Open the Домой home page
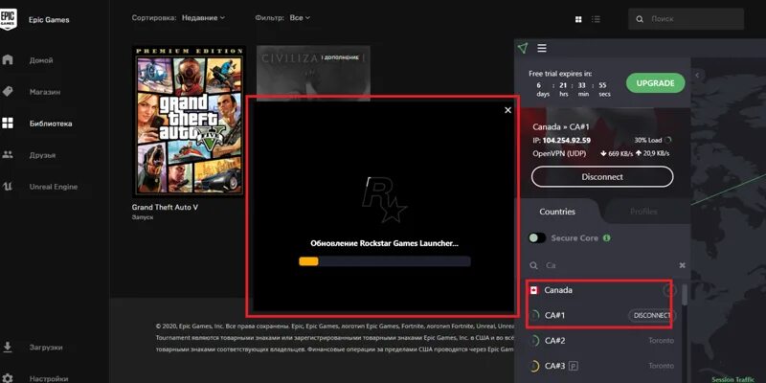The height and width of the screenshot is (383, 766). click(41, 60)
